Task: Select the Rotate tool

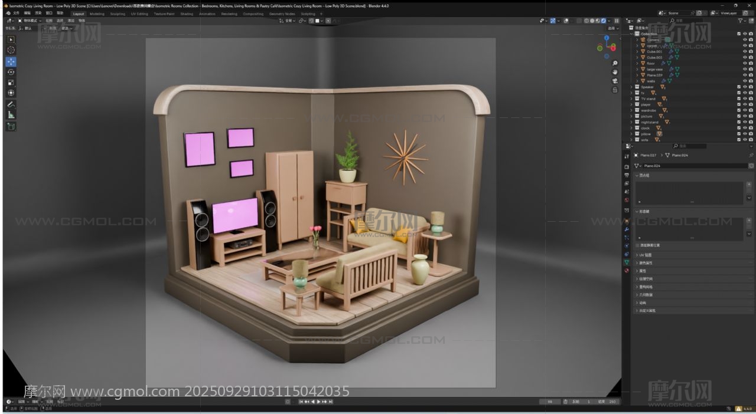Action: pyautogui.click(x=11, y=72)
